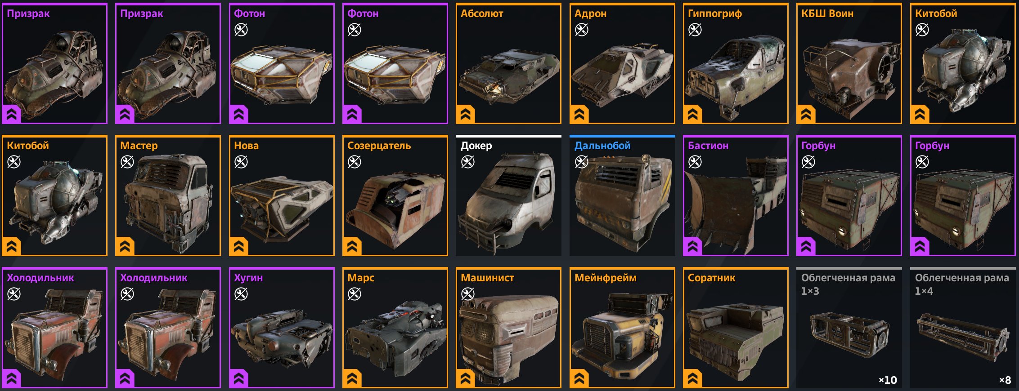Image resolution: width=1019 pixels, height=391 pixels.
Task: Click the crossed-out icon on the Машинист card
Action: click(x=467, y=294)
